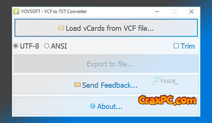Open the About dialog

click(x=106, y=106)
